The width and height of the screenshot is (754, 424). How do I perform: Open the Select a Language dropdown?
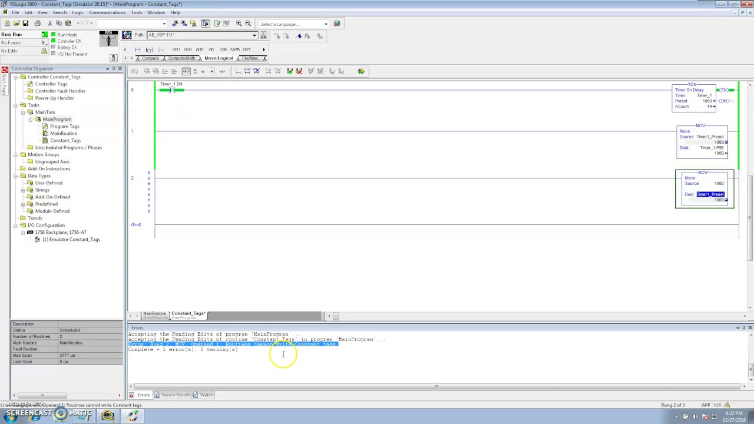pyautogui.click(x=326, y=24)
